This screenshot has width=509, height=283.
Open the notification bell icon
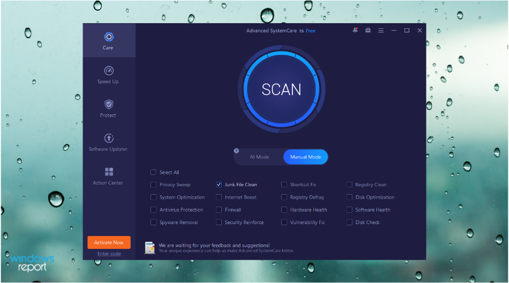coord(355,30)
